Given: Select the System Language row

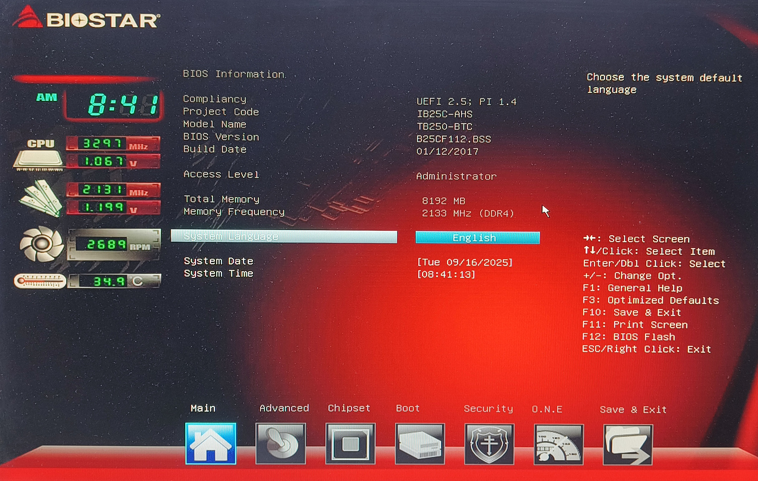Looking at the screenshot, I should click(284, 236).
